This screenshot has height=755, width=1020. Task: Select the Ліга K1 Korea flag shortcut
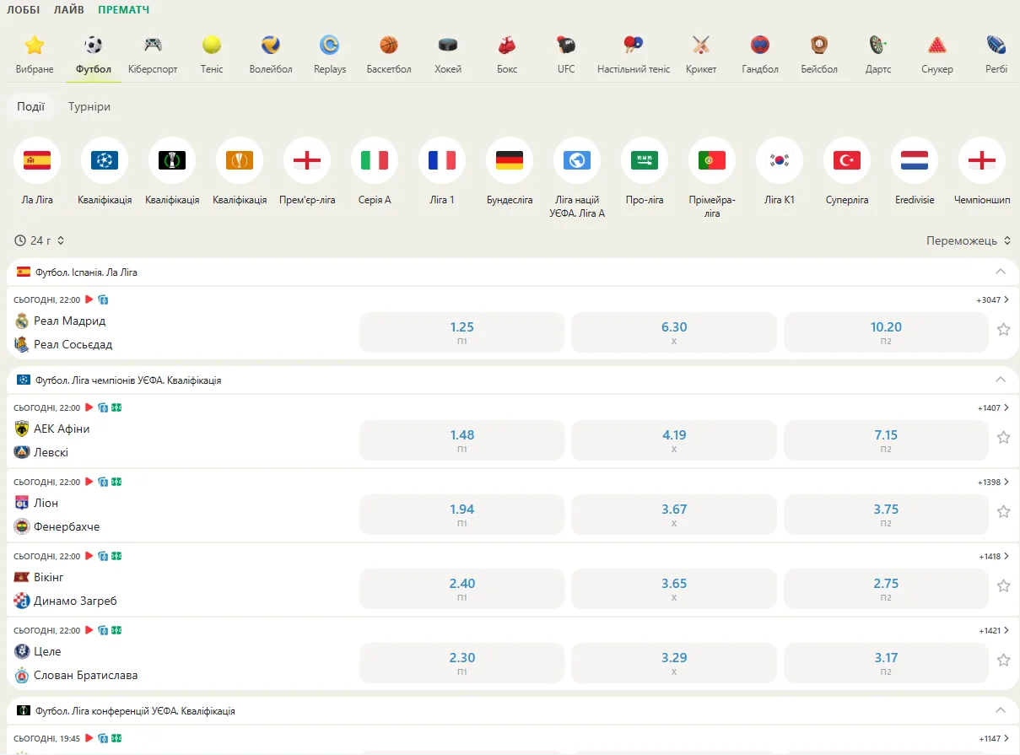click(780, 160)
